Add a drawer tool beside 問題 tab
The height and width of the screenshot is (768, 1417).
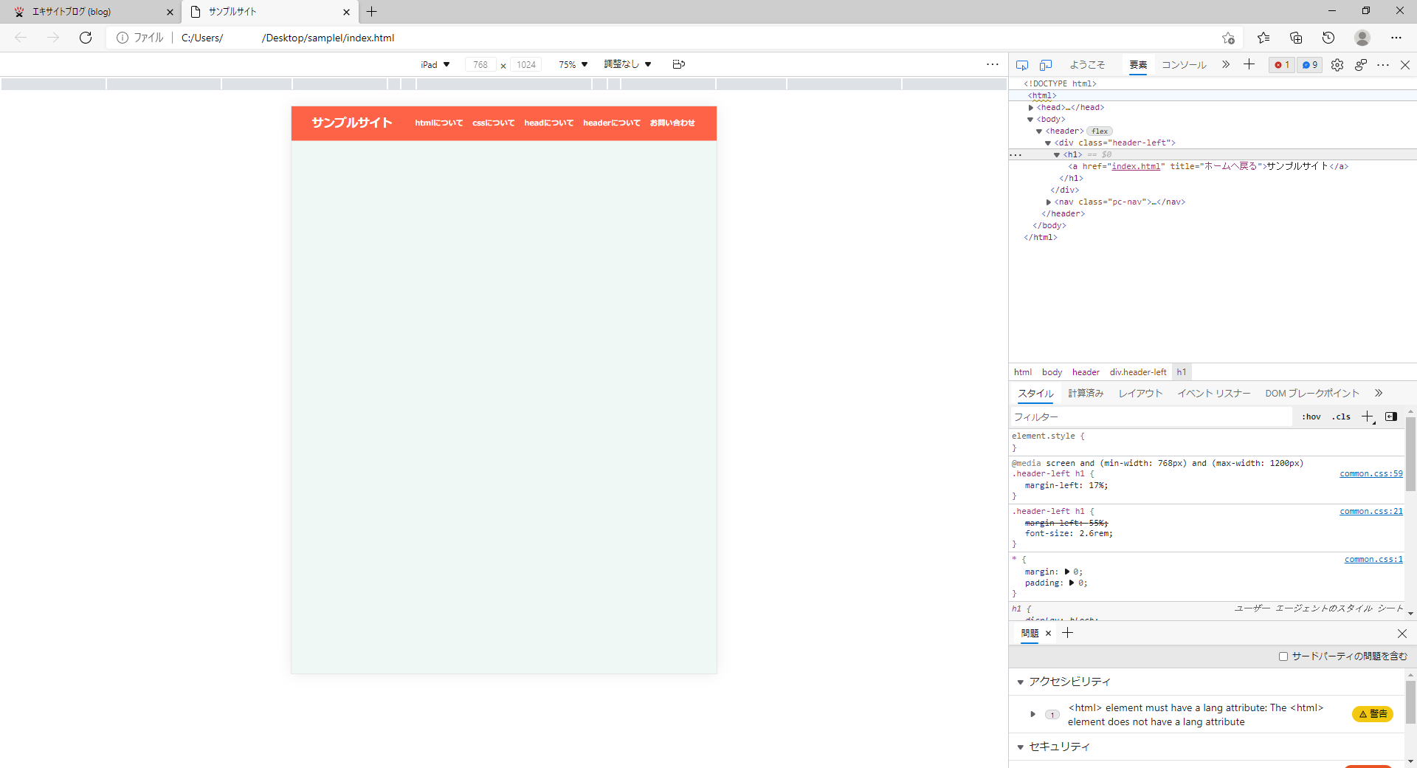1067,633
